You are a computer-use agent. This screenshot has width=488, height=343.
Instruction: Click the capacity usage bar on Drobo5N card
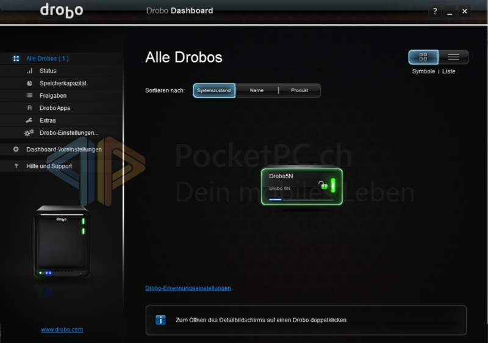[301, 200]
